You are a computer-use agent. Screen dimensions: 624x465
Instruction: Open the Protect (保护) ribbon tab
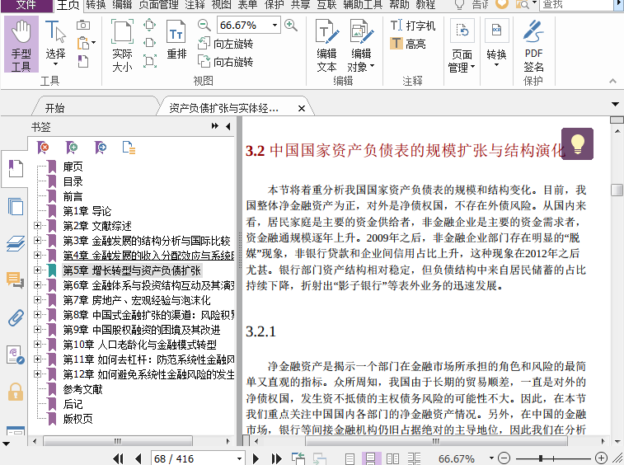point(274,5)
